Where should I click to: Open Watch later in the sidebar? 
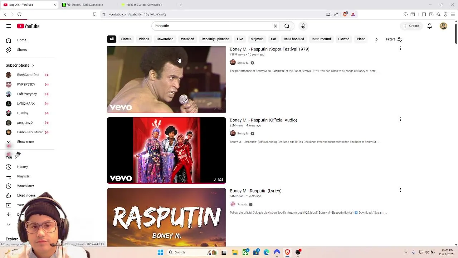tap(25, 186)
